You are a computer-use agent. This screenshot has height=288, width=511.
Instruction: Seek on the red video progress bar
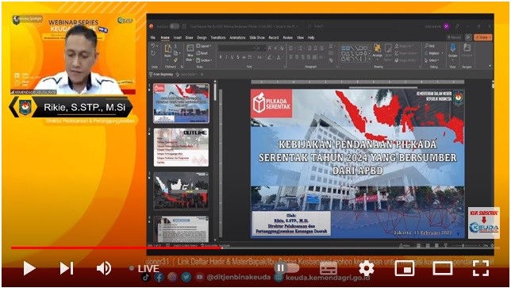coord(117,248)
